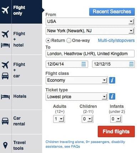Click the bed icon beside Hotels
This screenshot has height=153, width=137.
click(5, 97)
